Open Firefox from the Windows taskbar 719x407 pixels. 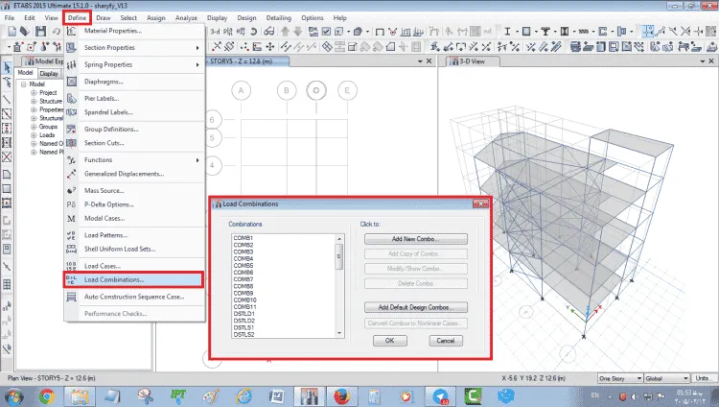pyautogui.click(x=341, y=396)
